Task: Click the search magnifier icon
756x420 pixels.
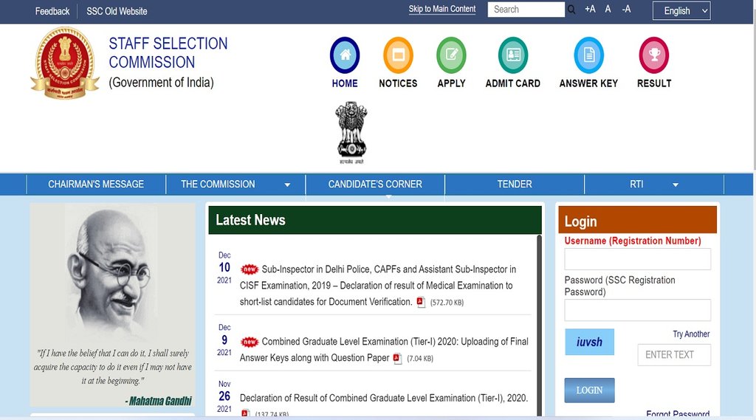Action: (571, 10)
